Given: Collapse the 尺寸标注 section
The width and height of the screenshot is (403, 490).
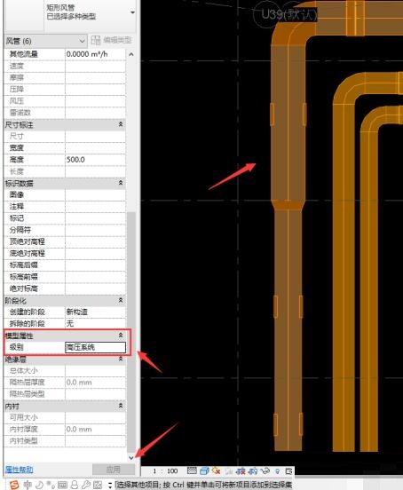Looking at the screenshot, I should click(x=121, y=124).
